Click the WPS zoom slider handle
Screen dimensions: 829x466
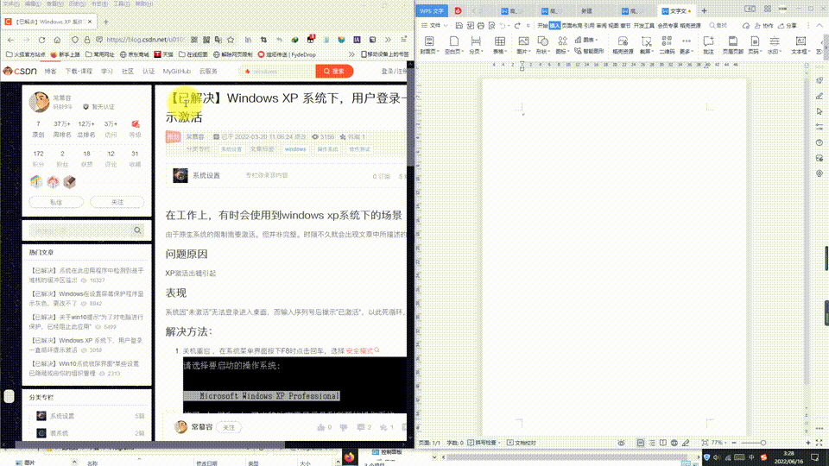763,443
